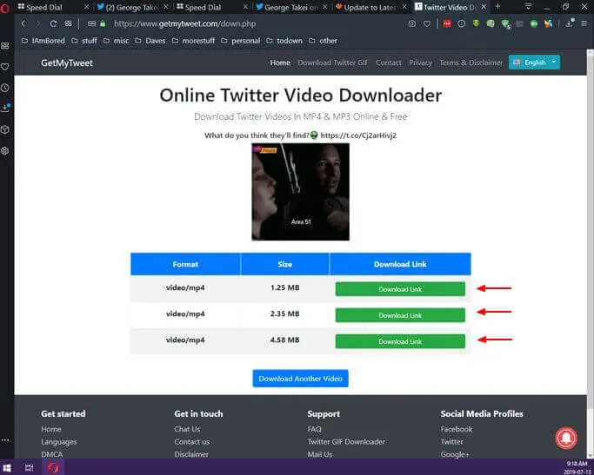Click Opera icon in Windows taskbar
The height and width of the screenshot is (475, 594).
(53, 467)
